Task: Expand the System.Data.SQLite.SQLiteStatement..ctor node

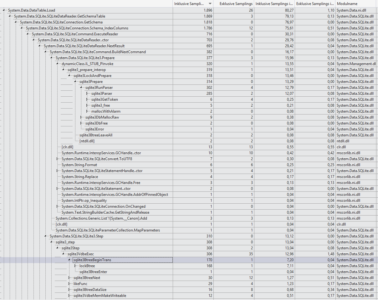Action: (58, 189)
